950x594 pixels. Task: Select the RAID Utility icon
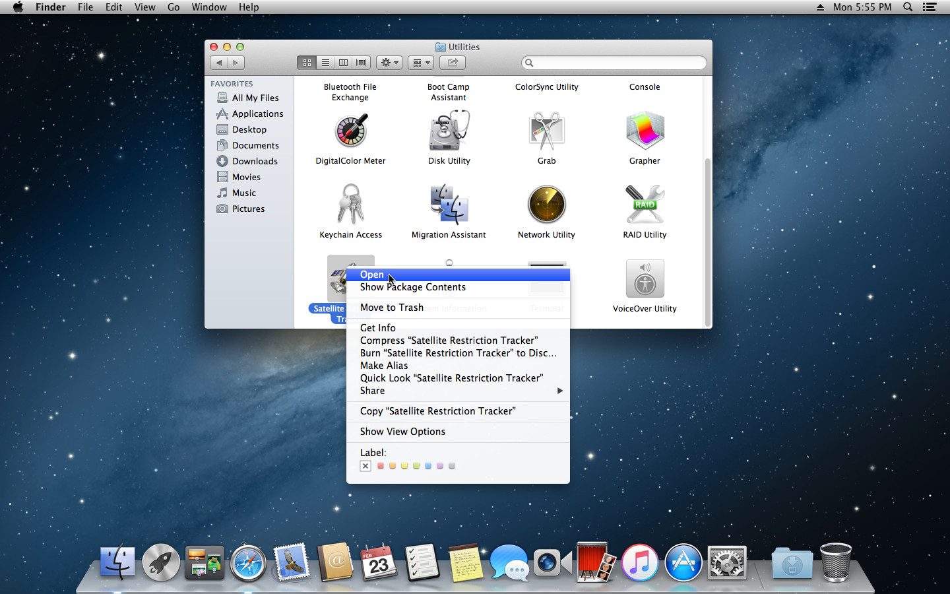pyautogui.click(x=645, y=205)
